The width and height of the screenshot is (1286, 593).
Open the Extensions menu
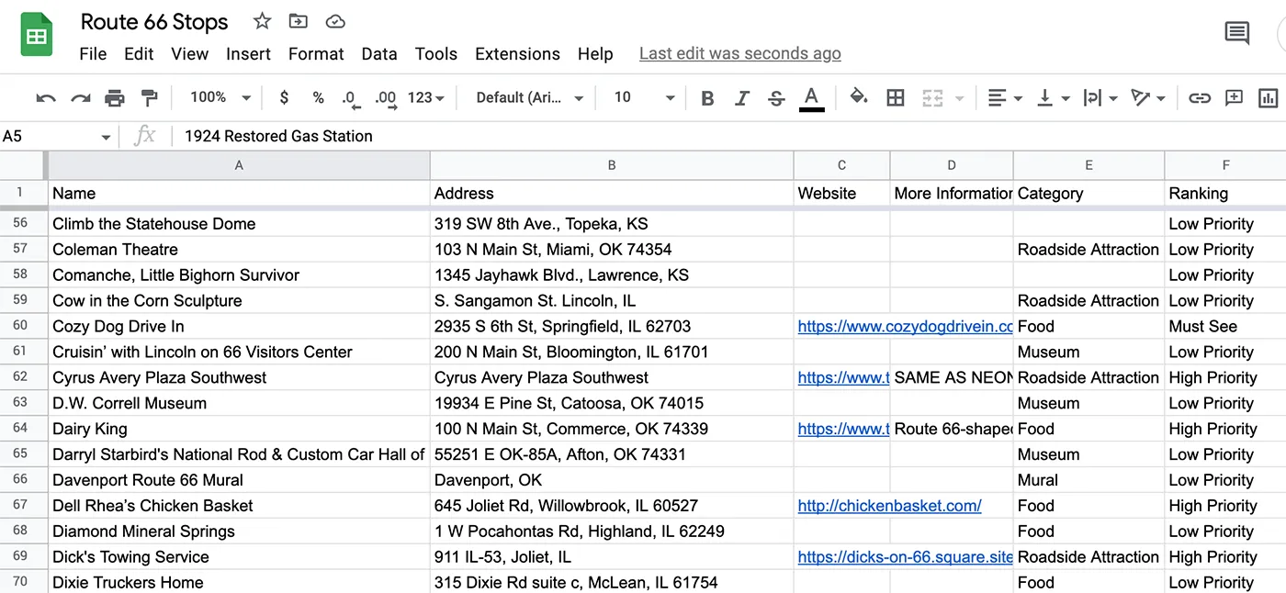click(x=517, y=54)
